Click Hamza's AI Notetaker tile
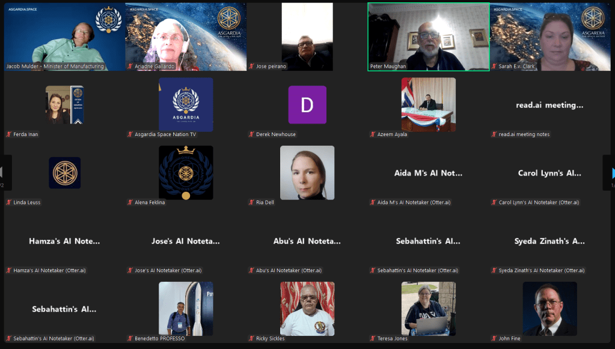 click(65, 241)
